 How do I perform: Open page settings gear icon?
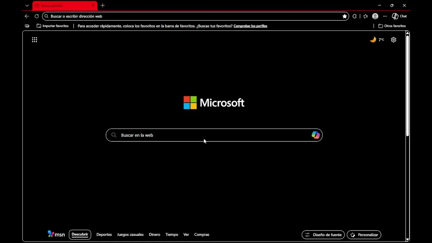pyautogui.click(x=394, y=40)
